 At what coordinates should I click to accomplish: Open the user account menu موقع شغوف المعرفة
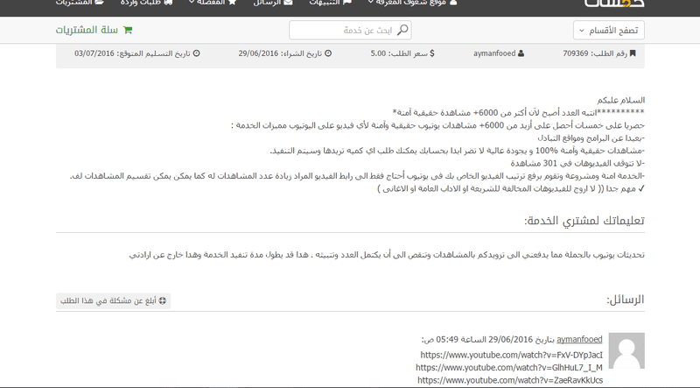[412, 3]
